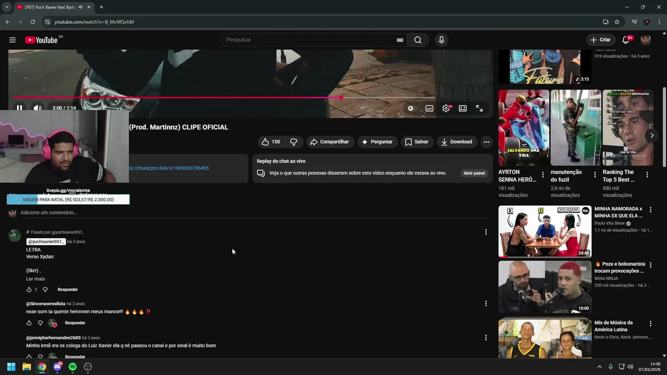667x375 pixels.
Task: Open options for manutenção do fuzil short
Action: tap(595, 175)
